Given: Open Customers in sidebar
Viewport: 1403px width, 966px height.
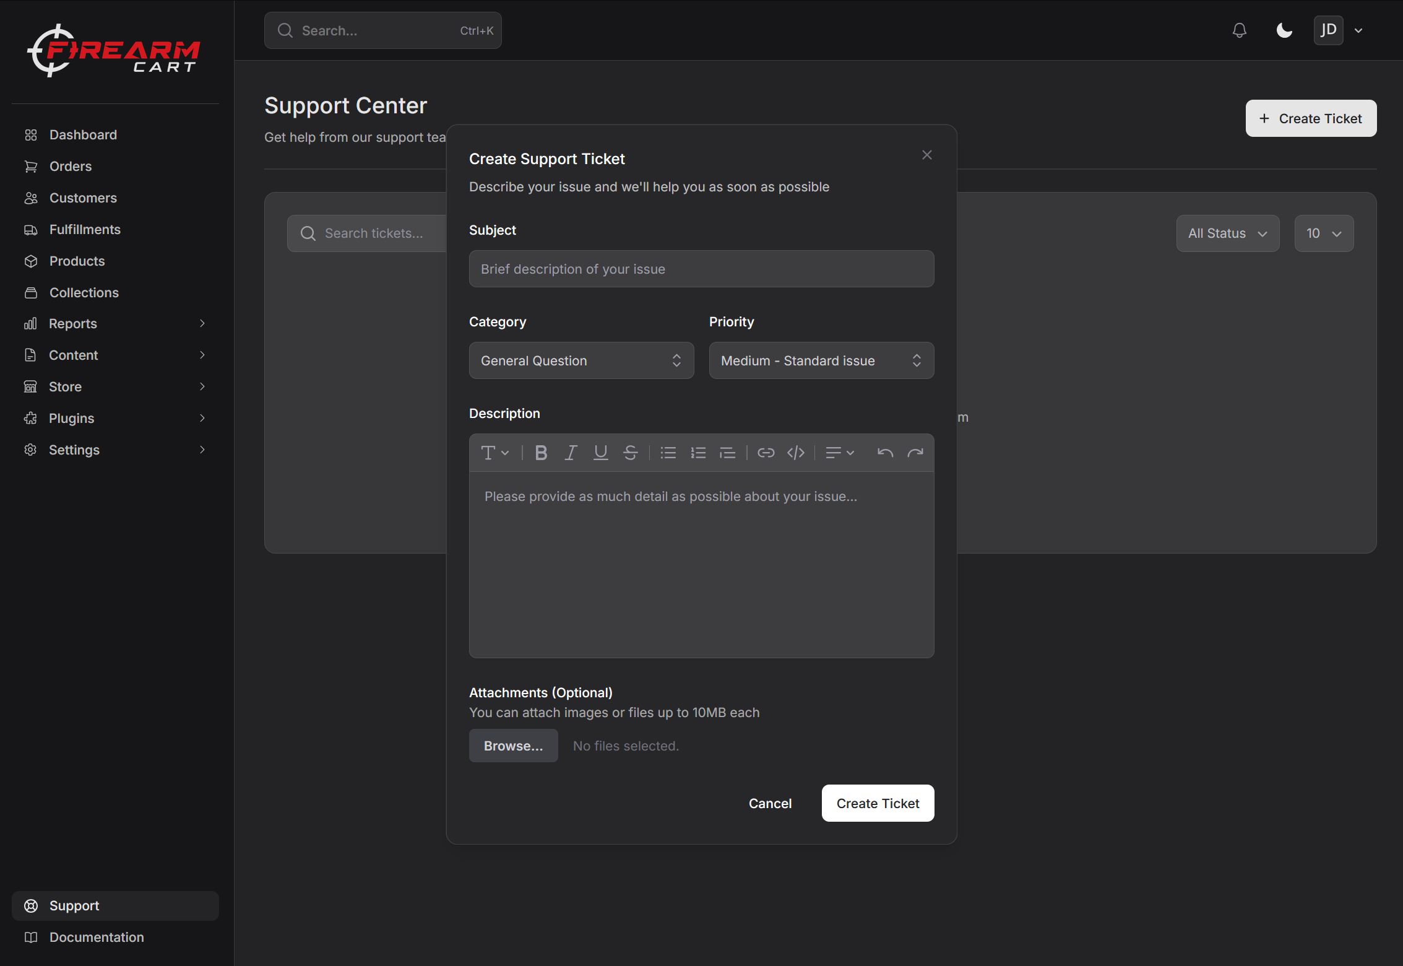Looking at the screenshot, I should tap(115, 198).
